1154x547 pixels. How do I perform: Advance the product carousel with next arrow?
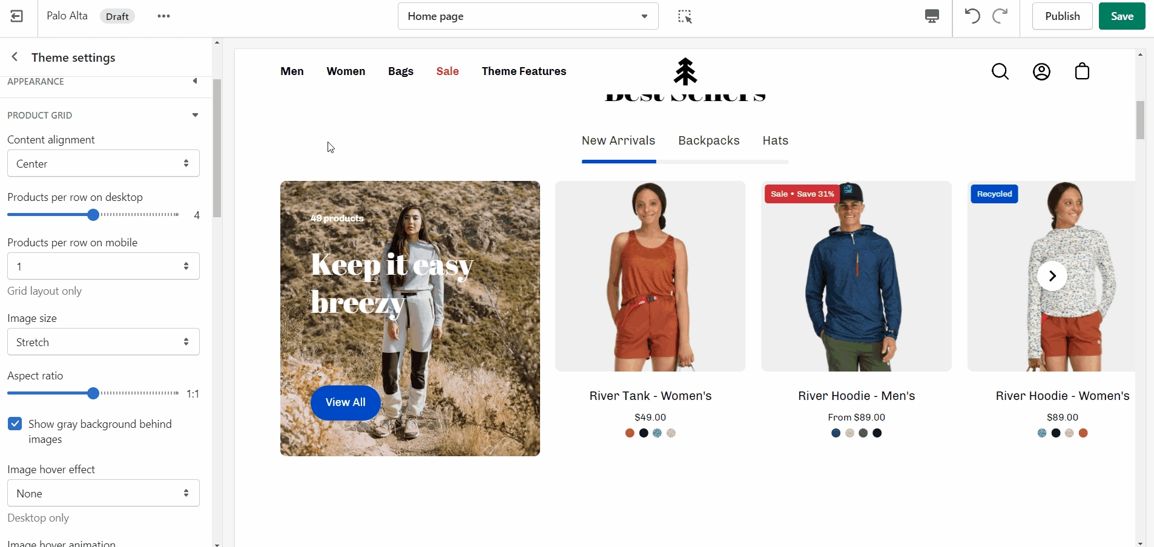[1052, 276]
